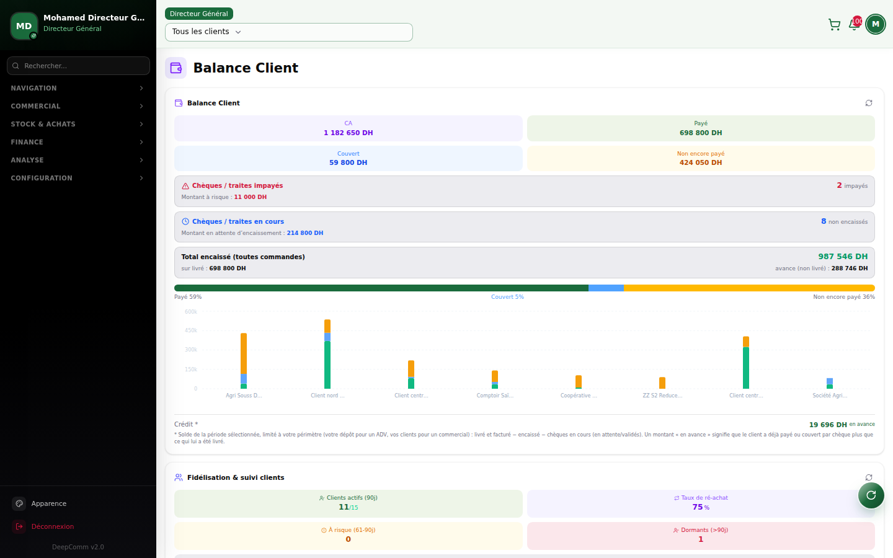This screenshot has height=558, width=893.
Task: Click the wallet icon beside page title
Action: point(175,68)
